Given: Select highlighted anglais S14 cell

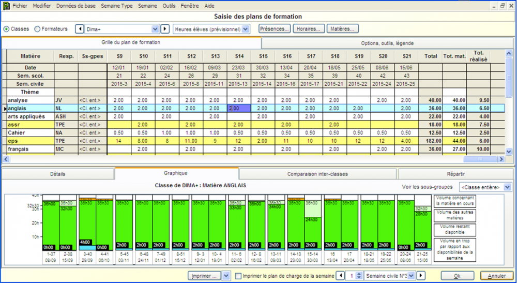Looking at the screenshot, I should [x=239, y=109].
